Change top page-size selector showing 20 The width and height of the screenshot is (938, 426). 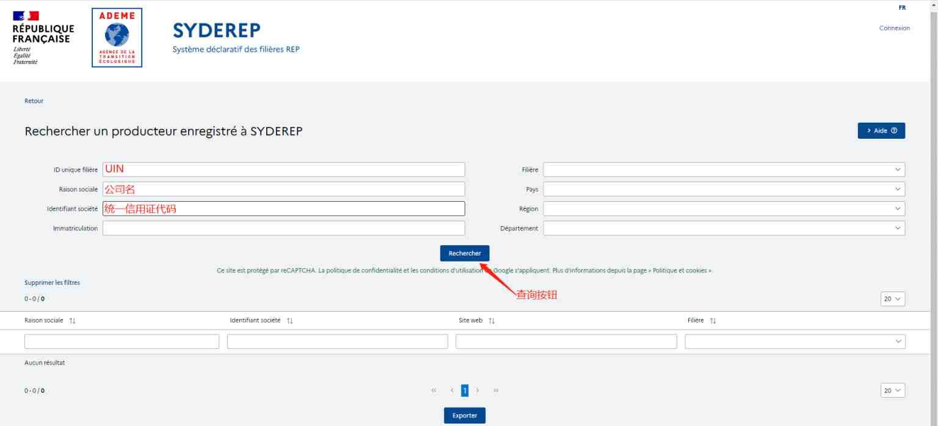click(x=893, y=299)
